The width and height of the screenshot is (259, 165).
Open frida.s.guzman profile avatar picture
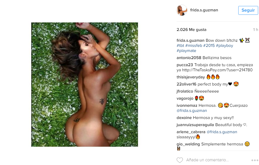(x=182, y=10)
